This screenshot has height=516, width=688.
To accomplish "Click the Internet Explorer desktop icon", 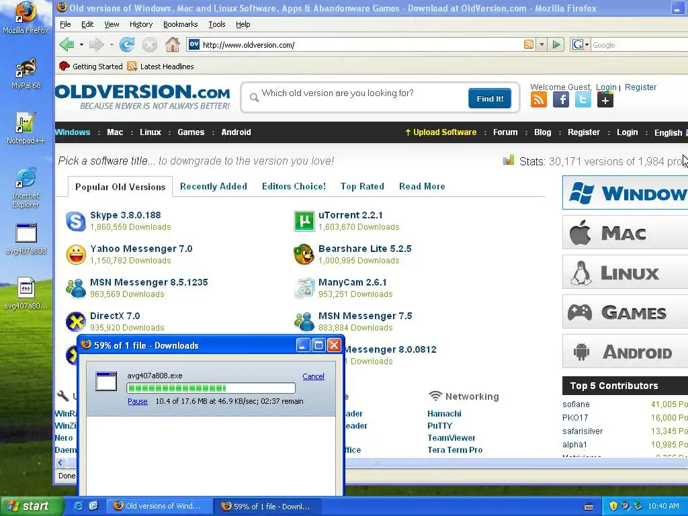I will click(26, 187).
